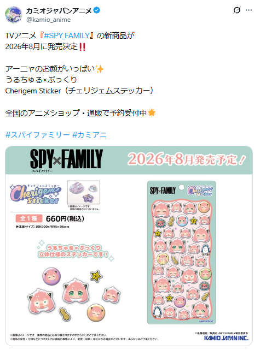Open the Grok slash-circle icon
The image size is (260, 350).
[237, 10]
